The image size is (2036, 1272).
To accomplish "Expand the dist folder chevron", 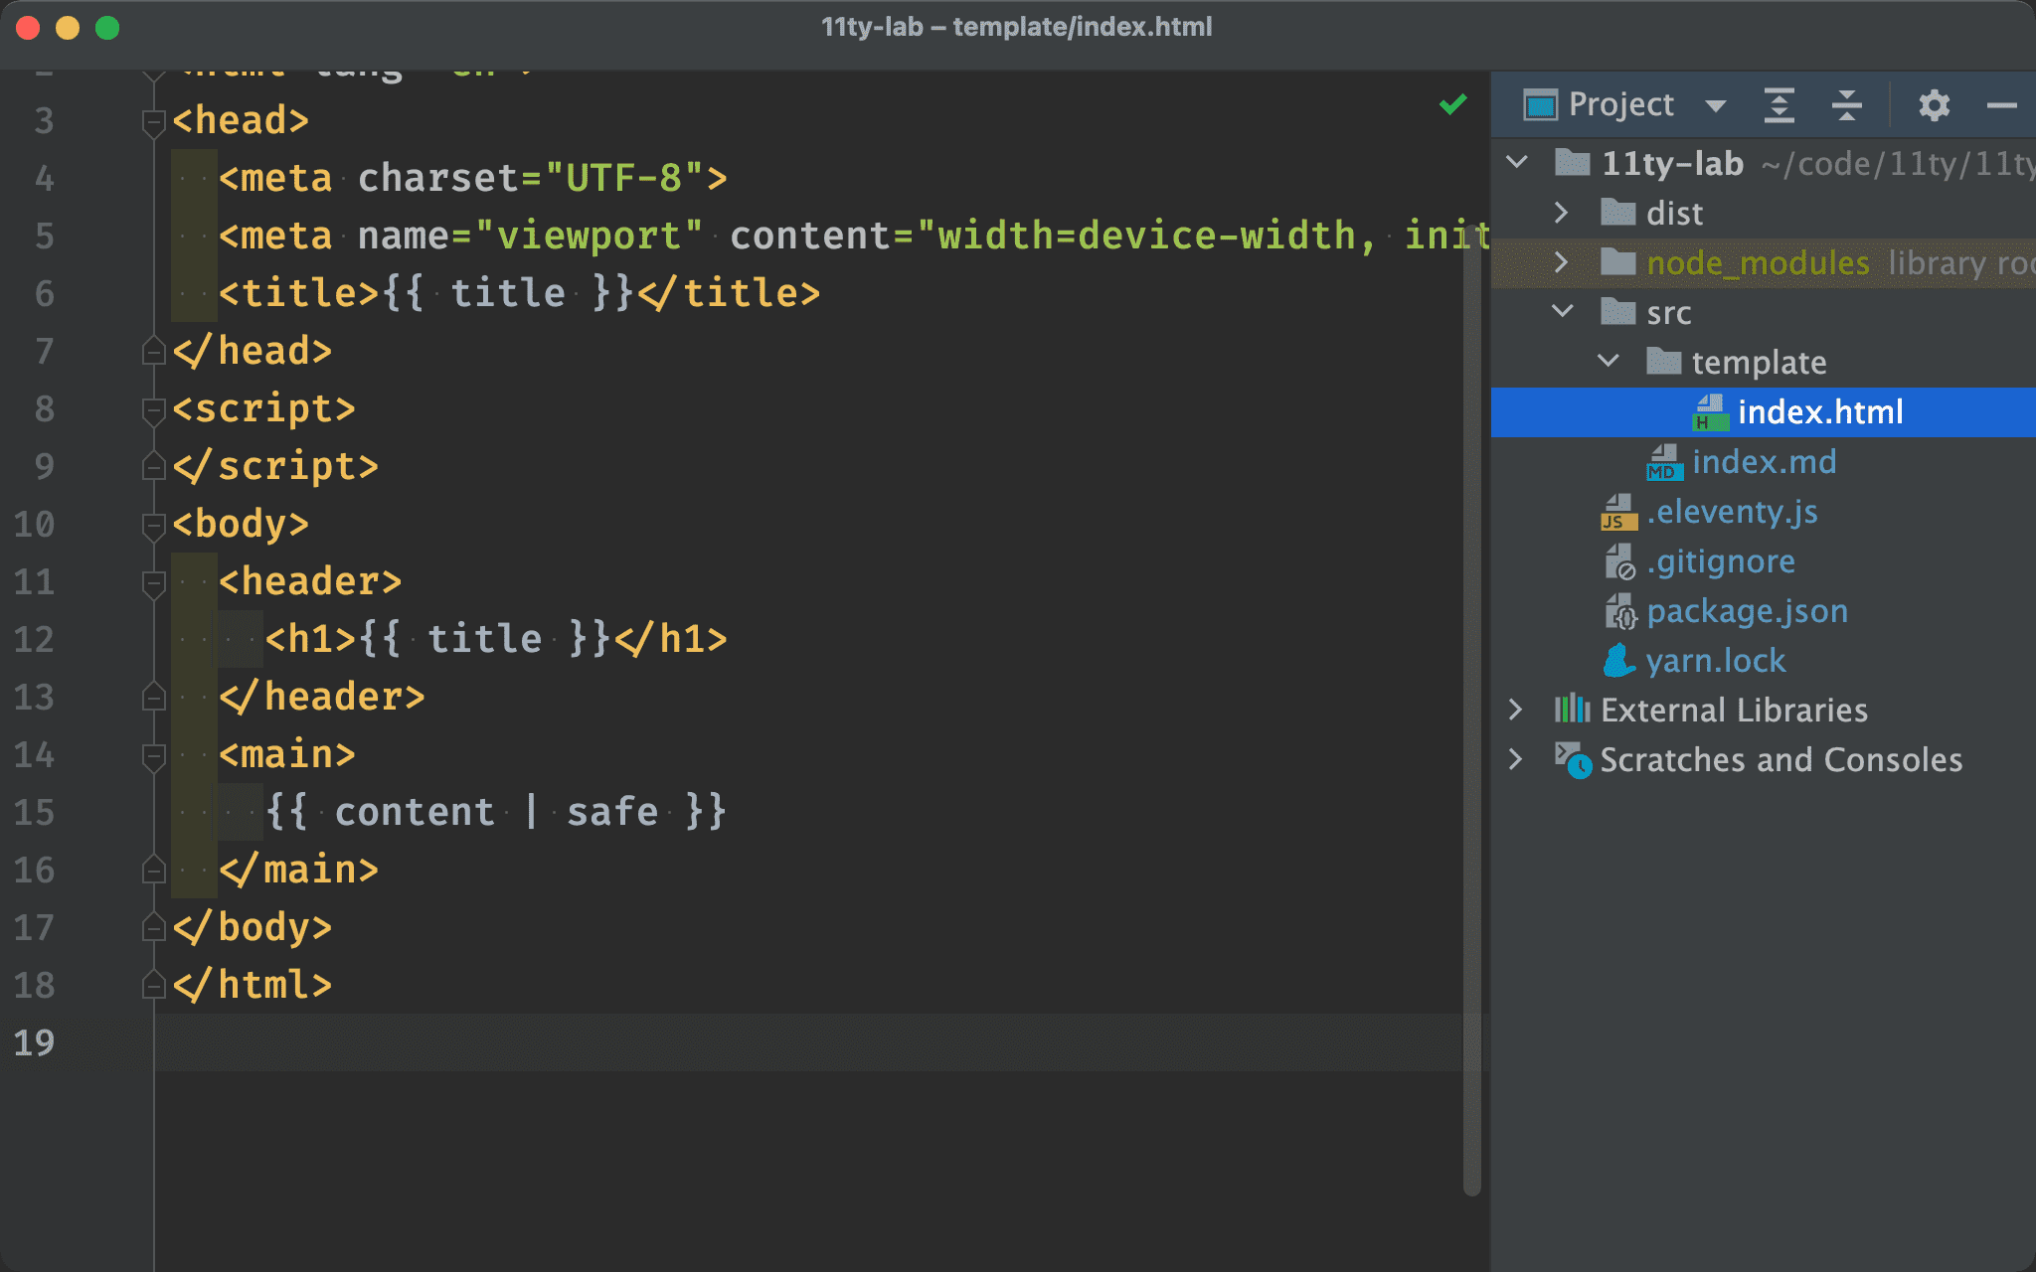I will [x=1561, y=212].
